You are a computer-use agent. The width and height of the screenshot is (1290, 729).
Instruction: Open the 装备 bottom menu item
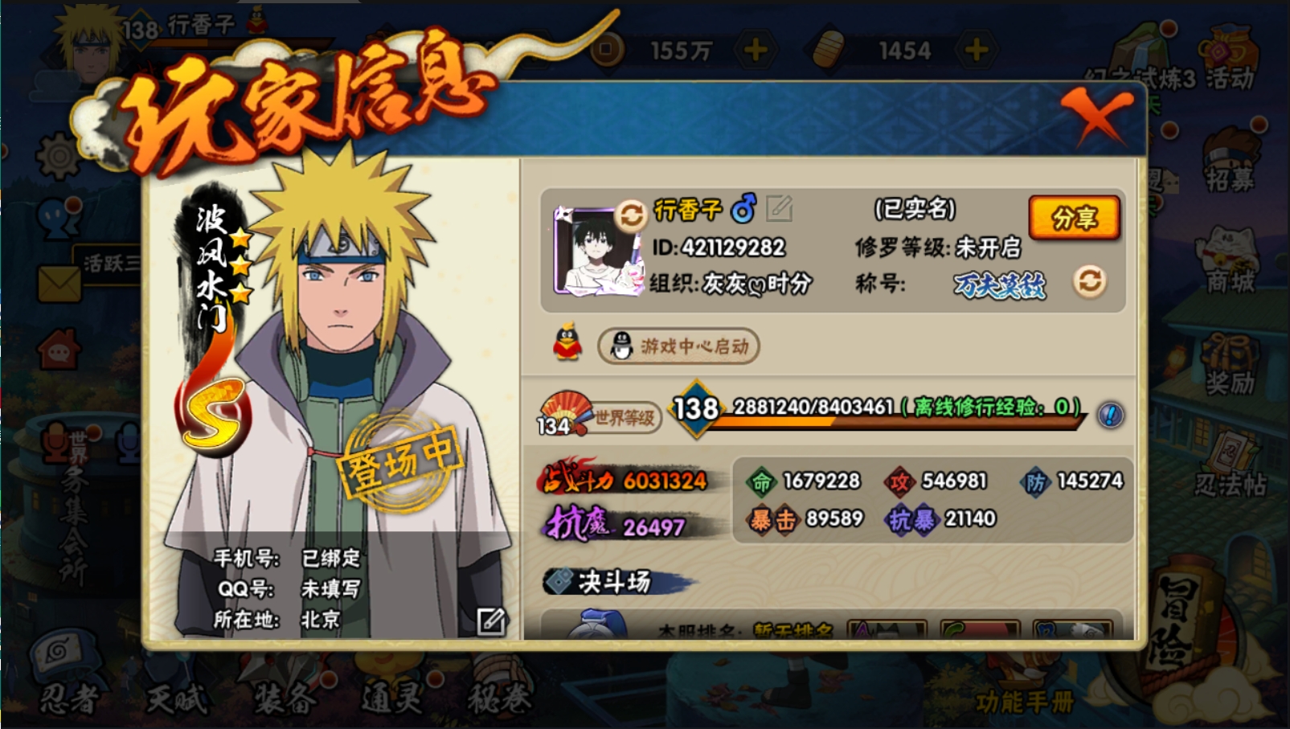coord(285,698)
